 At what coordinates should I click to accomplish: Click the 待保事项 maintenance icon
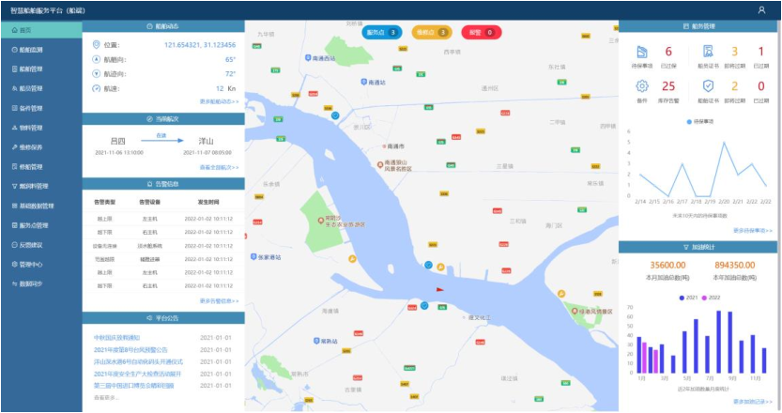click(x=642, y=52)
